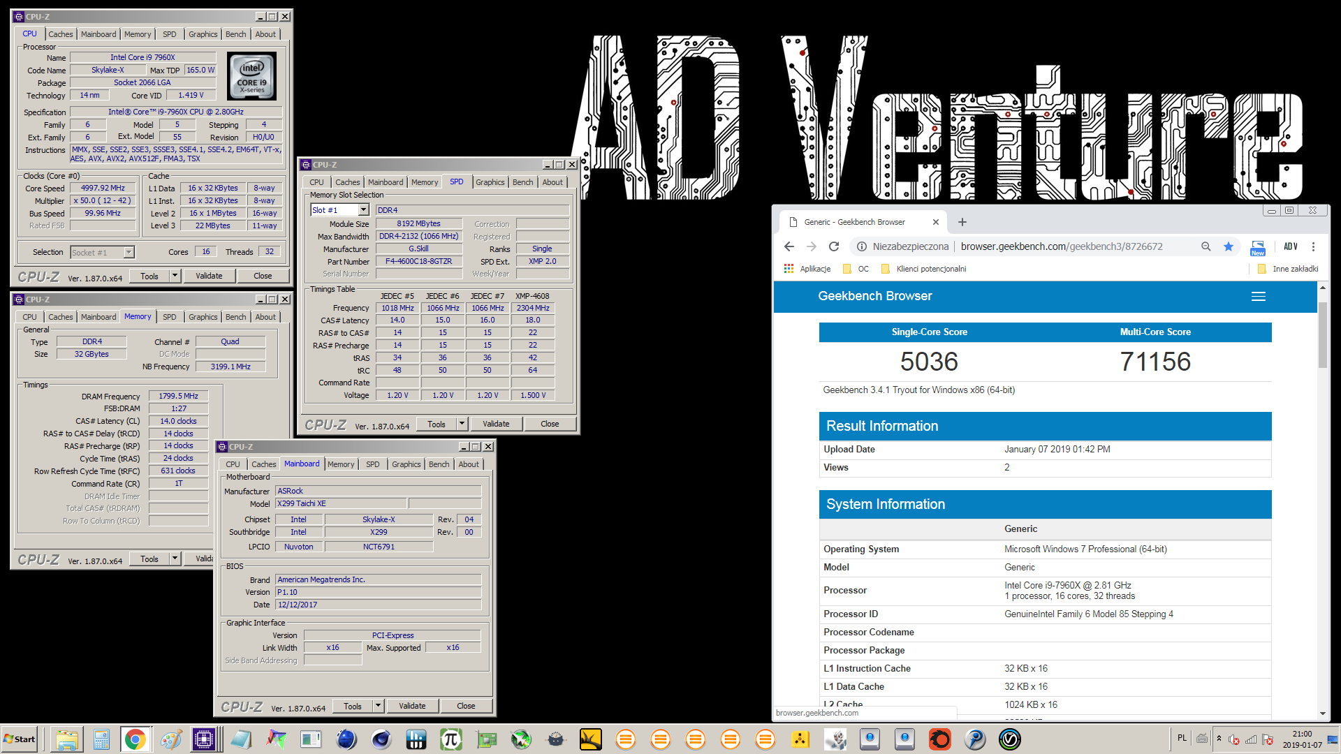Launch the Super PI taskbar icon
This screenshot has width=1341, height=754.
coord(451,739)
